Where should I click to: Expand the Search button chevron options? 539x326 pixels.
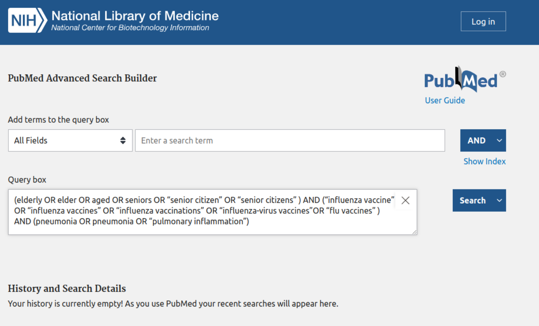coord(499,200)
